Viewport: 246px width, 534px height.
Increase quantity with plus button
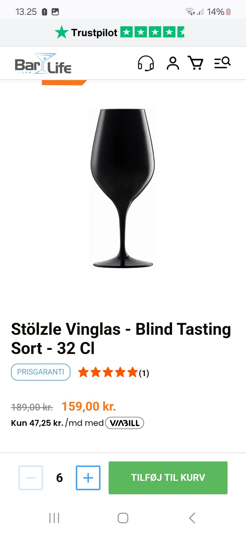[x=88, y=478]
